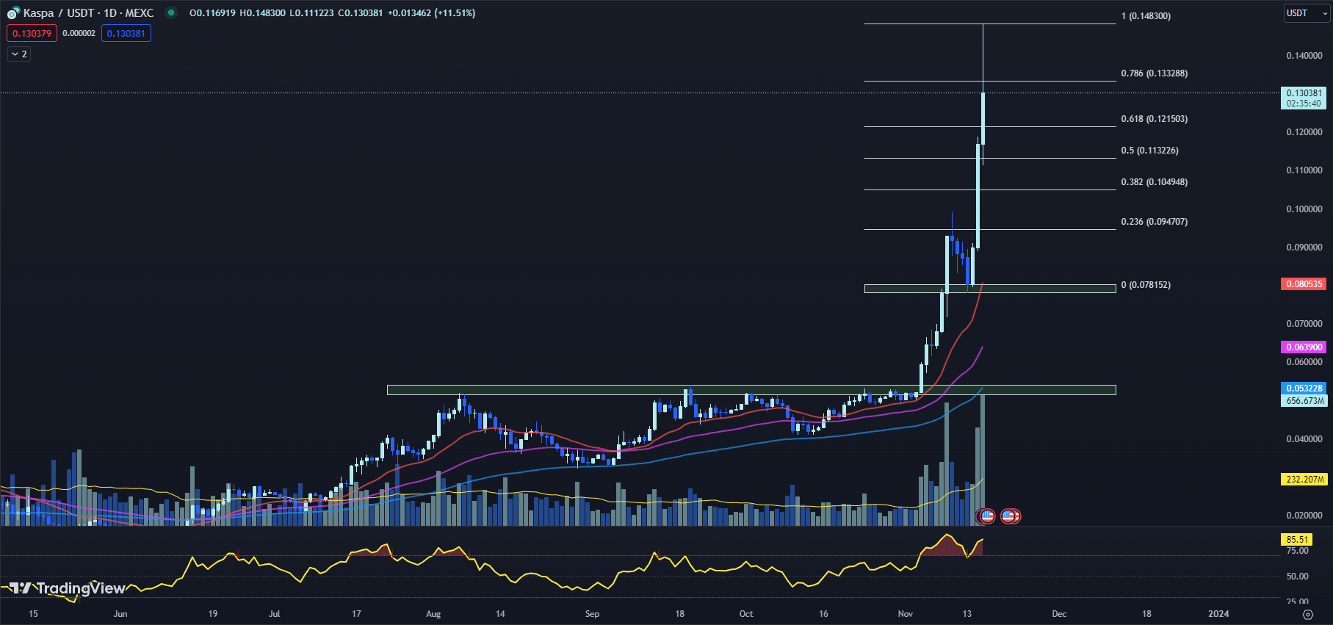This screenshot has height=625, width=1333.
Task: Click the yellow RSI value 85.51 label
Action: pos(1297,540)
